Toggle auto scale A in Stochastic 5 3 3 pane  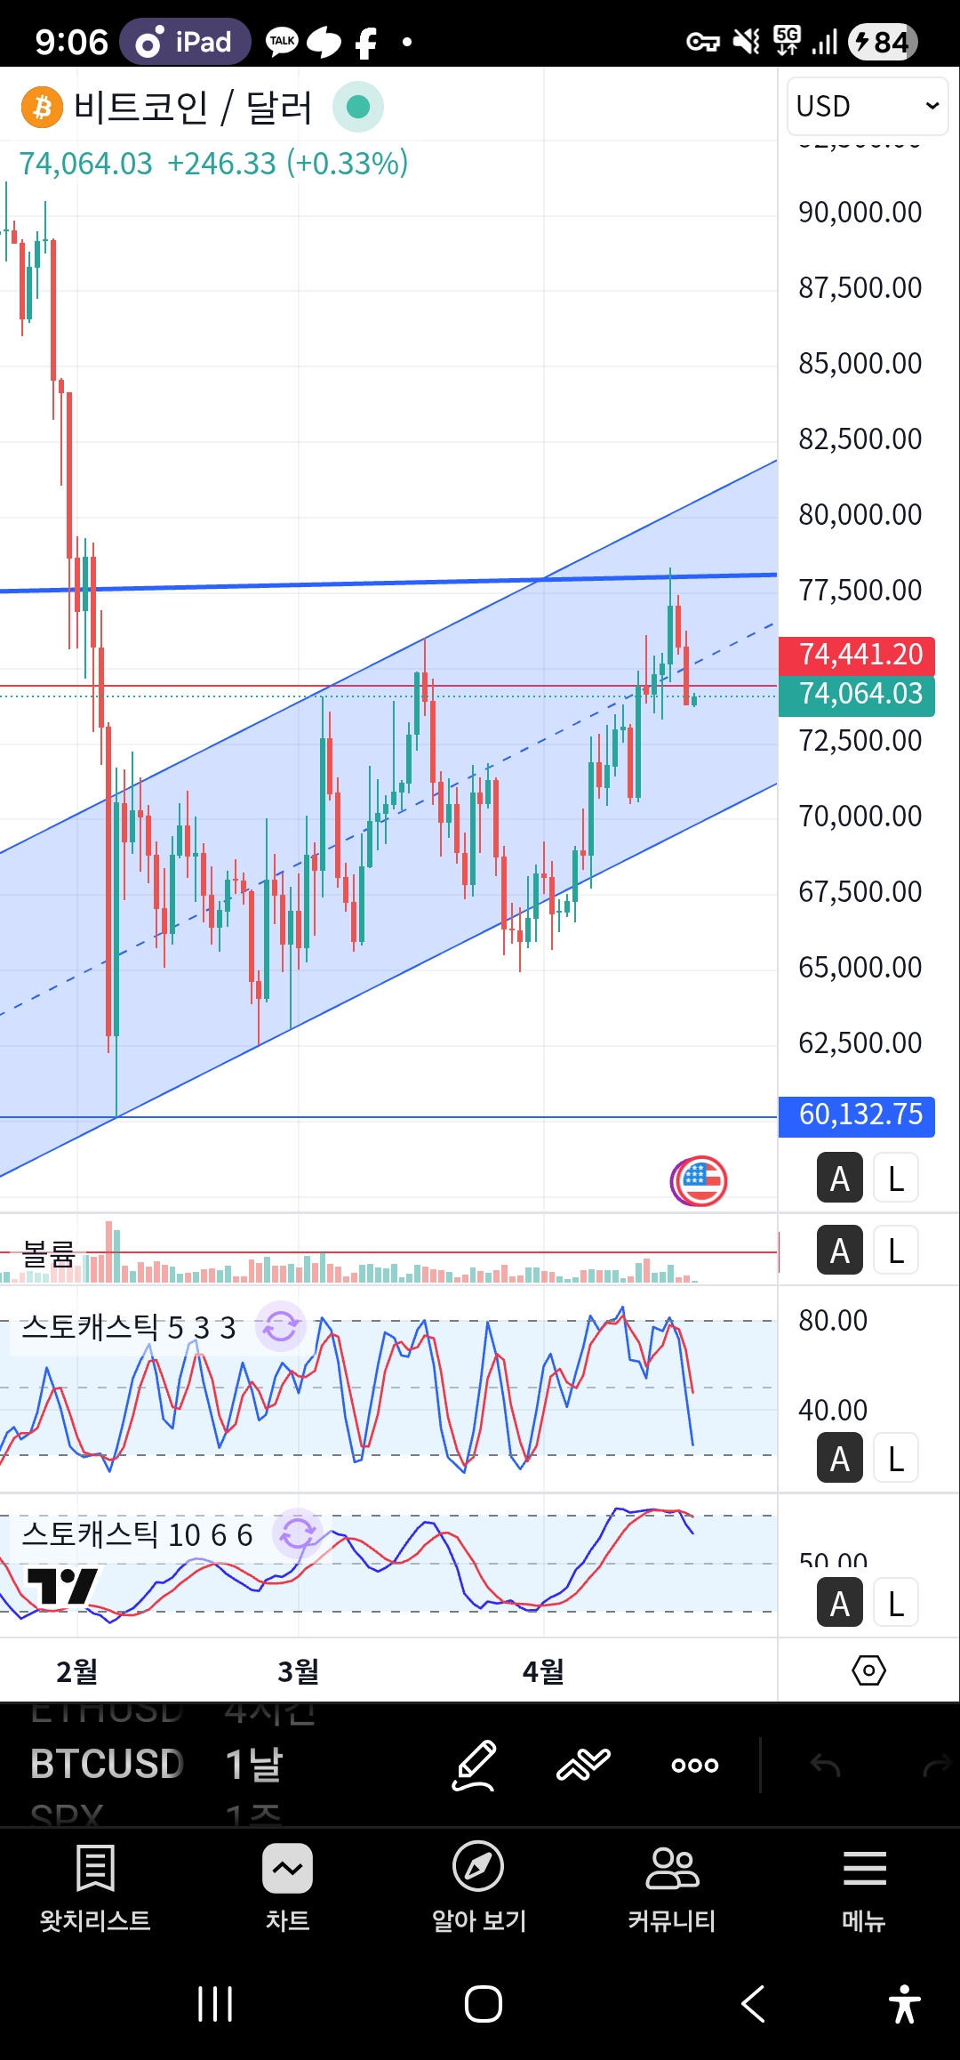pos(839,1459)
